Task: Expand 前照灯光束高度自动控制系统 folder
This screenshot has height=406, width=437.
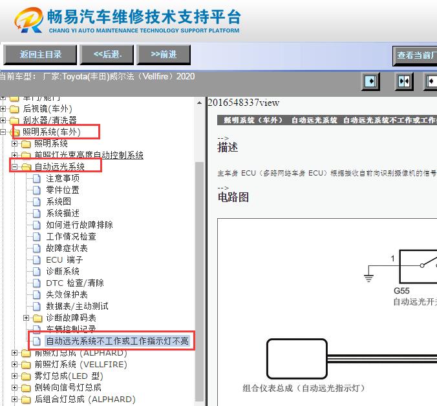Action: 14,155
